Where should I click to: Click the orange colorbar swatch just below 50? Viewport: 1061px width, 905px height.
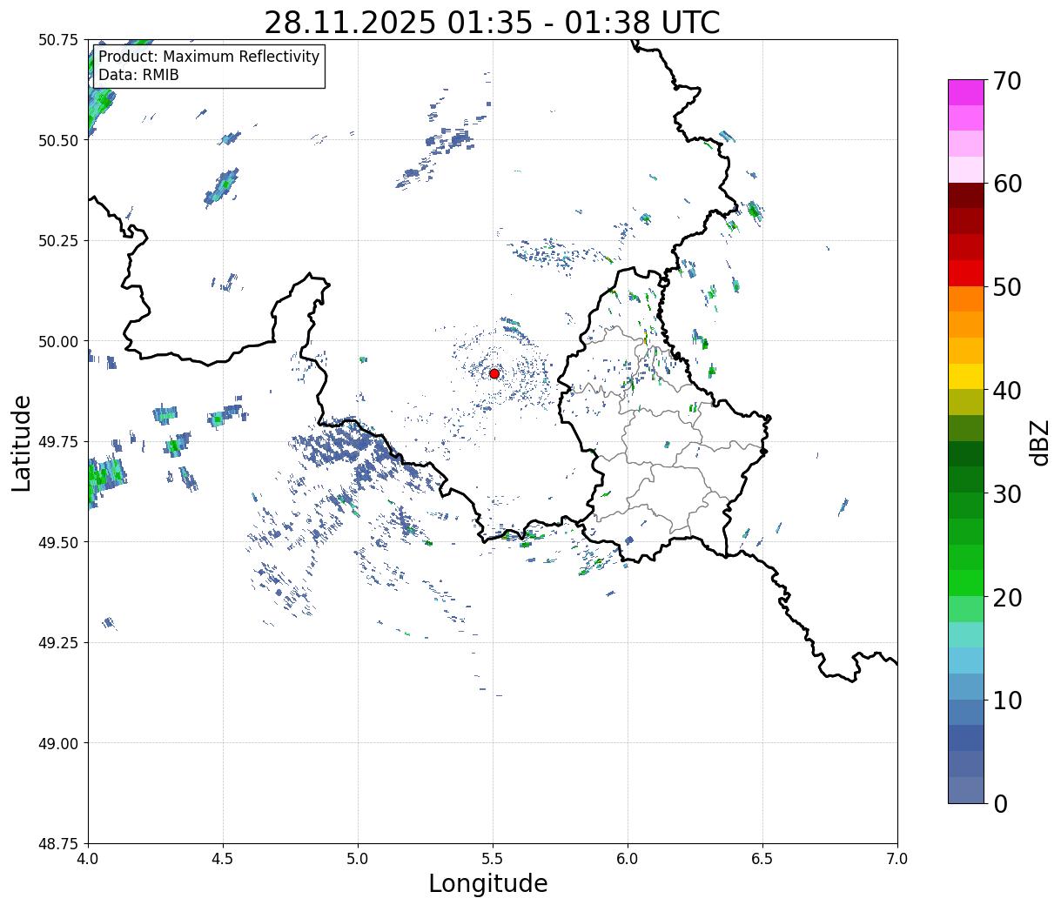(965, 298)
